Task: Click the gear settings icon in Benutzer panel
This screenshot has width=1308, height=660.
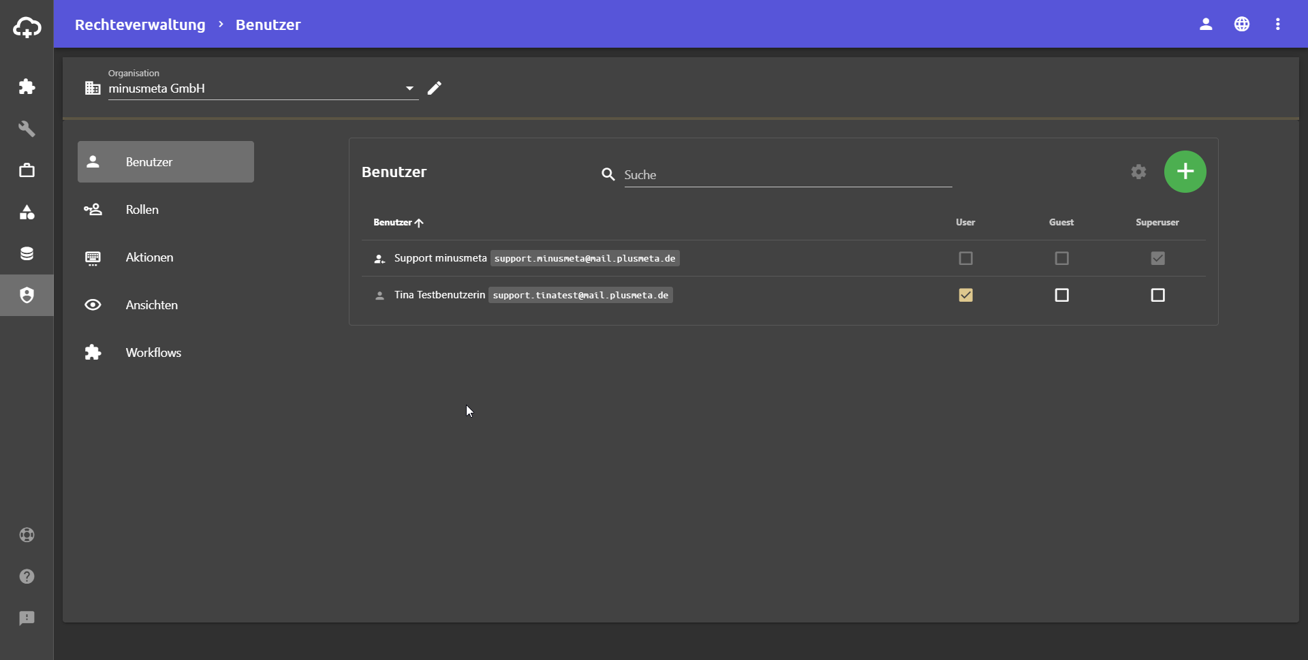Action: tap(1138, 172)
